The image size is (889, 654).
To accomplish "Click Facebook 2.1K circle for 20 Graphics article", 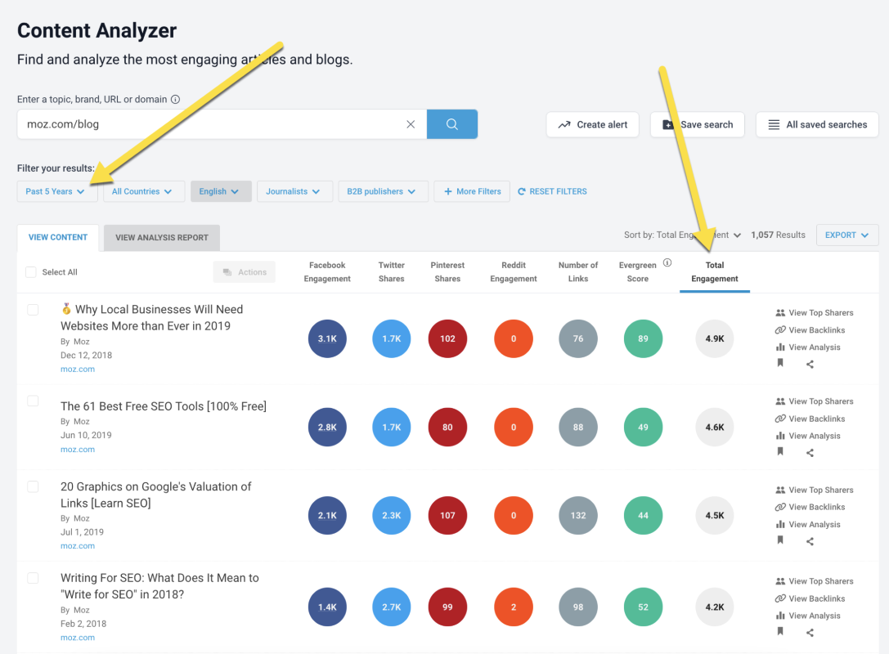I will (327, 515).
